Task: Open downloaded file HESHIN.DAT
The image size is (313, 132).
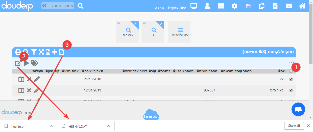Action: click(x=78, y=126)
